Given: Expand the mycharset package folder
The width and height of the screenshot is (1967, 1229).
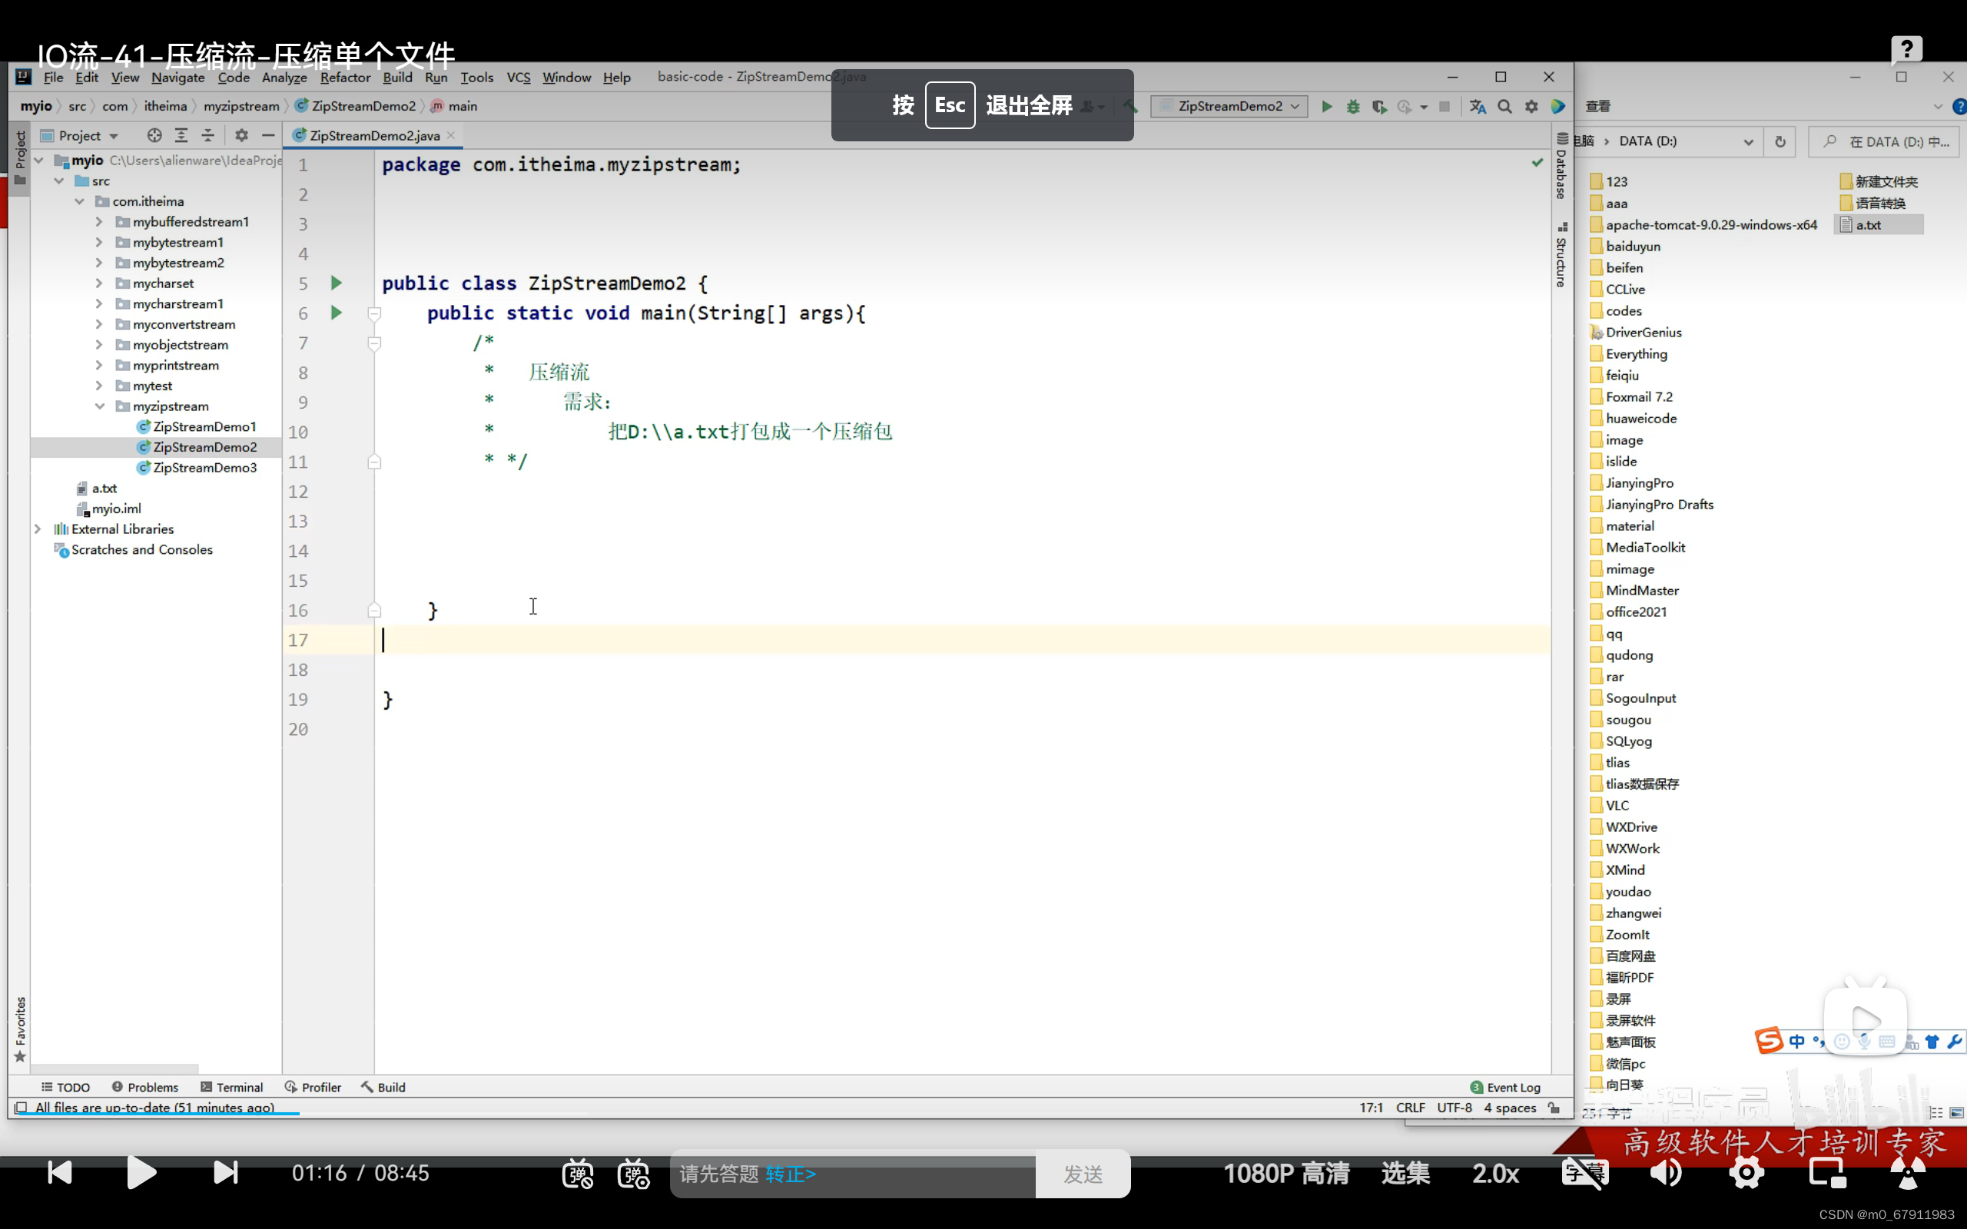Looking at the screenshot, I should click(x=99, y=283).
